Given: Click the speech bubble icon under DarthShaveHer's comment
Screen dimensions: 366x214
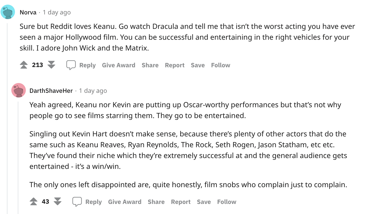Looking at the screenshot, I should click(x=77, y=202).
